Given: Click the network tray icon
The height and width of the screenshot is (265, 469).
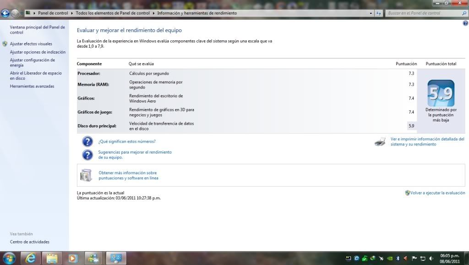Looking at the screenshot, I should [423, 259].
